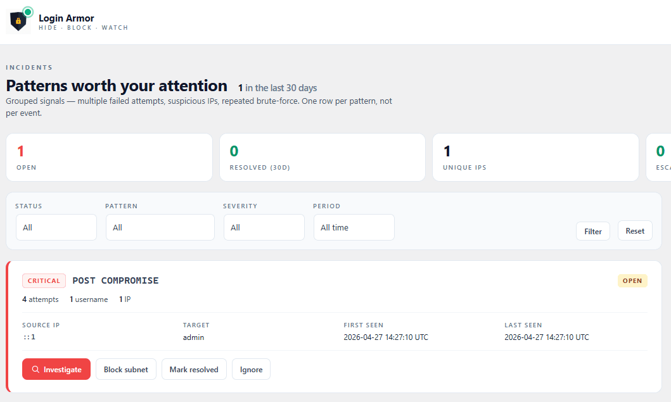Screen dimensions: 671x402
Task: Click the Login Armor padlock shield logo
Action: 17,20
